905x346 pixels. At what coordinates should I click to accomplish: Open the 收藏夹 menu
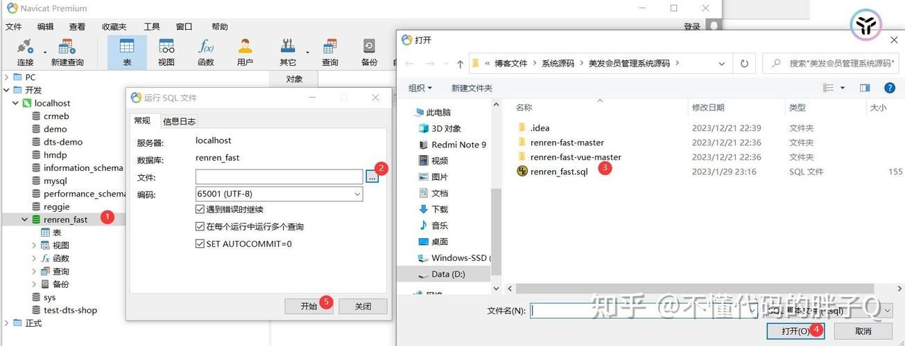pyautogui.click(x=114, y=26)
